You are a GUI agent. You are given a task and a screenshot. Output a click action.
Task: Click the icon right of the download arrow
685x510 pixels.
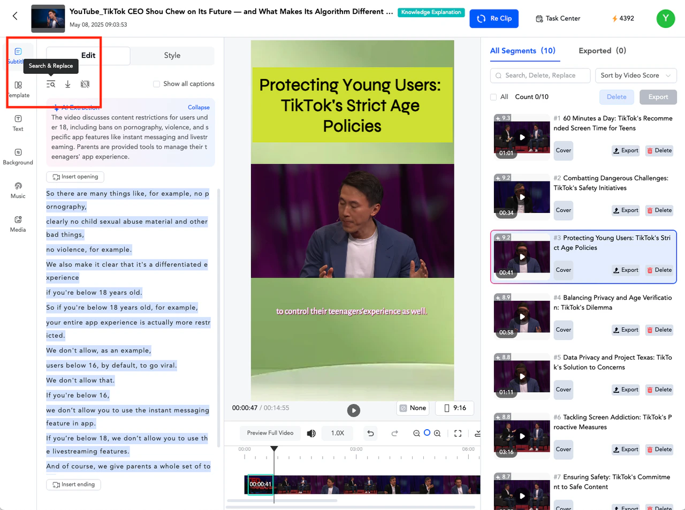coord(85,84)
